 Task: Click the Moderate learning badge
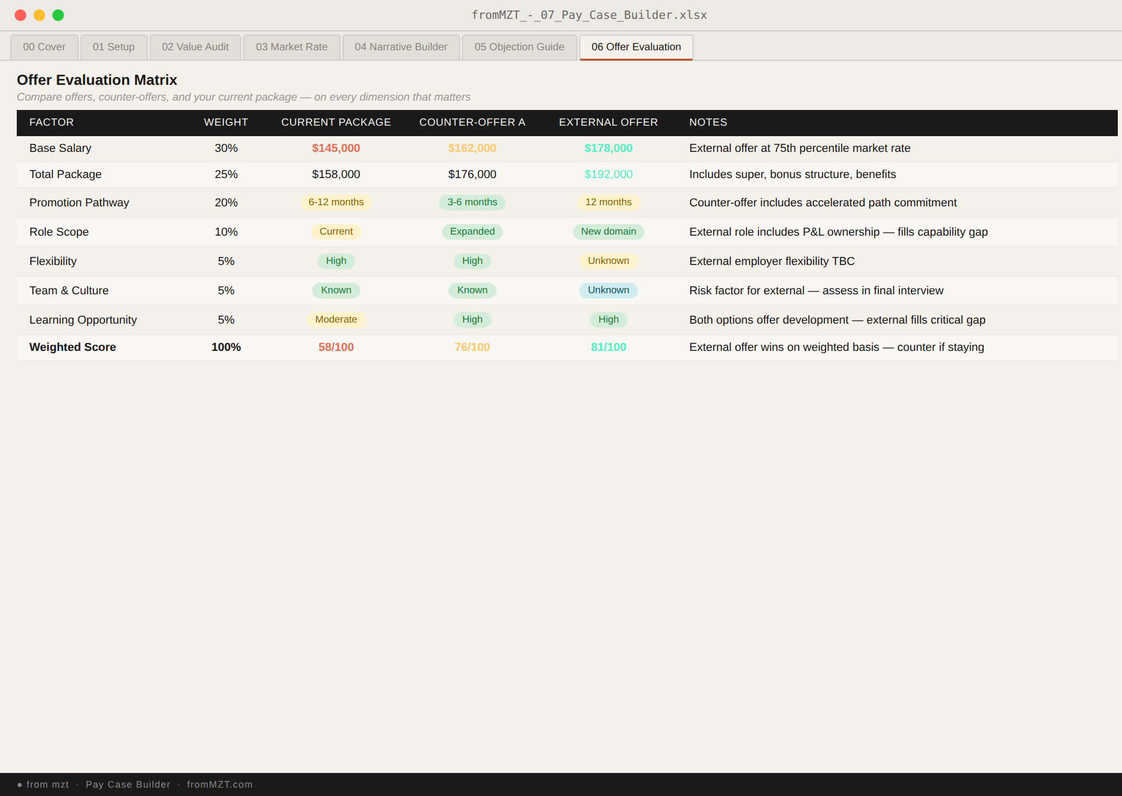336,319
